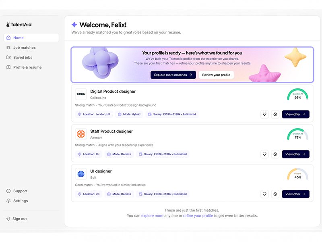
Task: Click the Calipso company logo
Action: point(81,94)
